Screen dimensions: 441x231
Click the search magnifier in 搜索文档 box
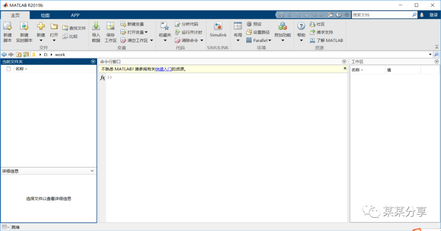click(414, 15)
